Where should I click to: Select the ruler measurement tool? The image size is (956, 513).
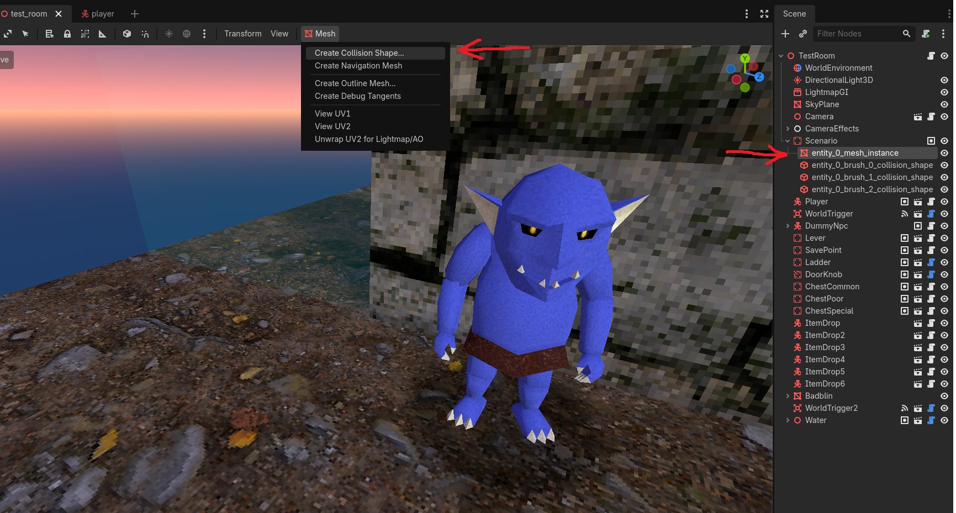click(x=103, y=34)
